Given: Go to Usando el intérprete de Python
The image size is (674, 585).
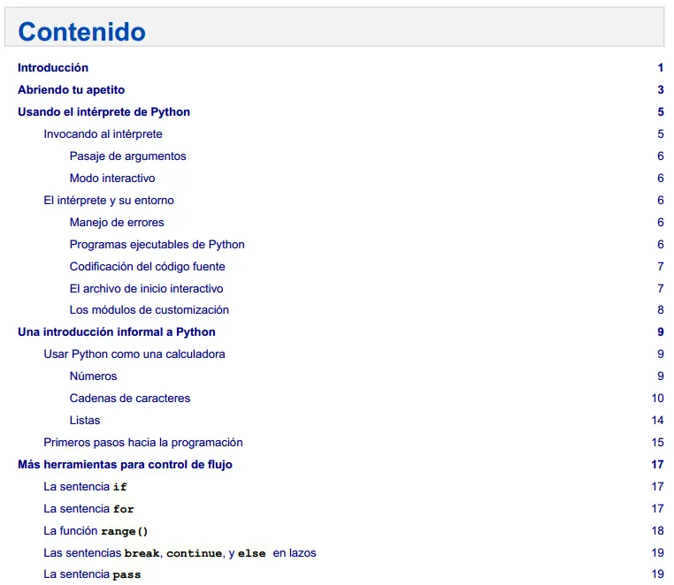Looking at the screenshot, I should pyautogui.click(x=103, y=112).
